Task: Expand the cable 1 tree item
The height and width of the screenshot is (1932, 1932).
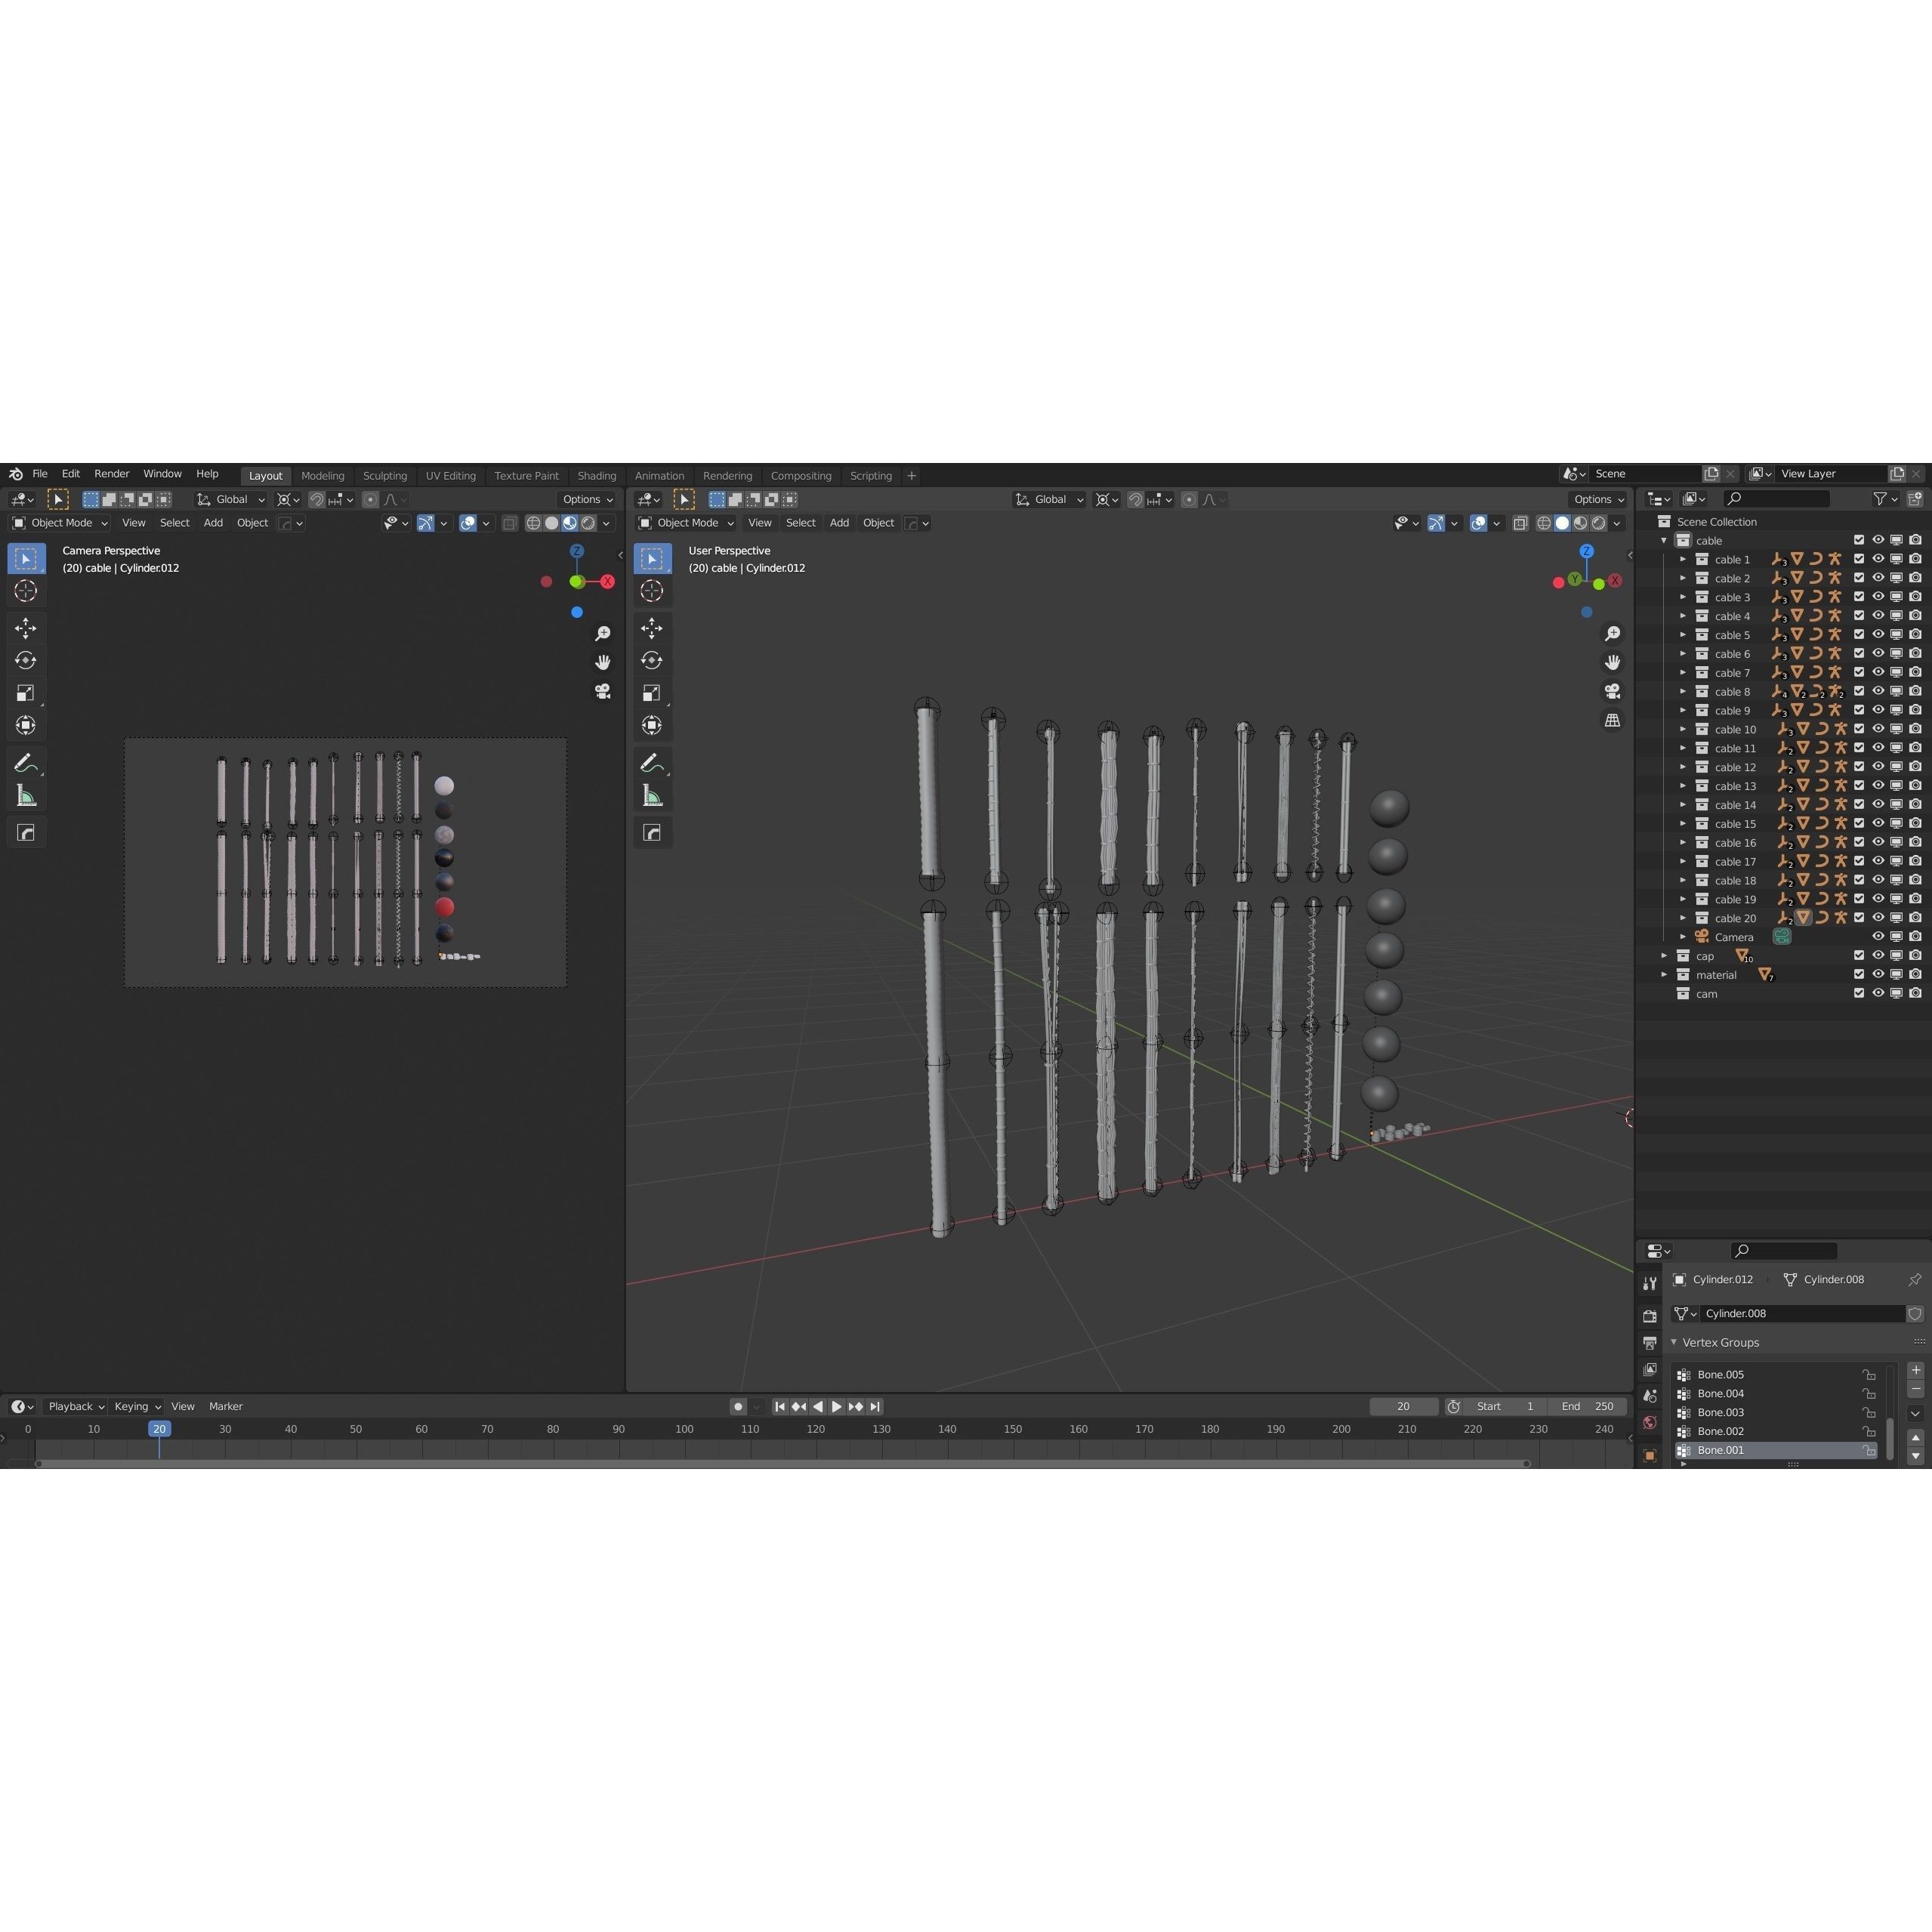Action: tap(1684, 559)
